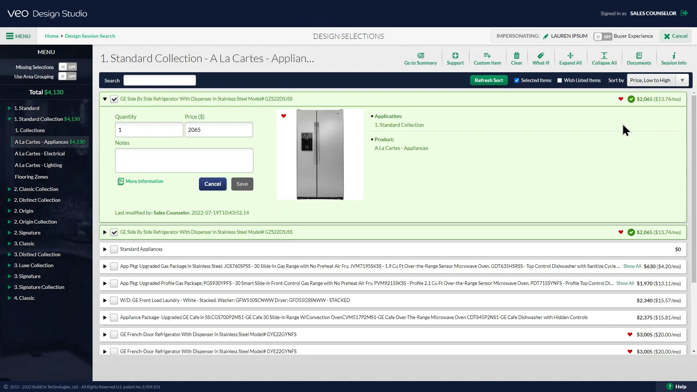Expand 3. Luxe Collection tree node
Image resolution: width=697 pixels, height=392 pixels.
pos(9,265)
